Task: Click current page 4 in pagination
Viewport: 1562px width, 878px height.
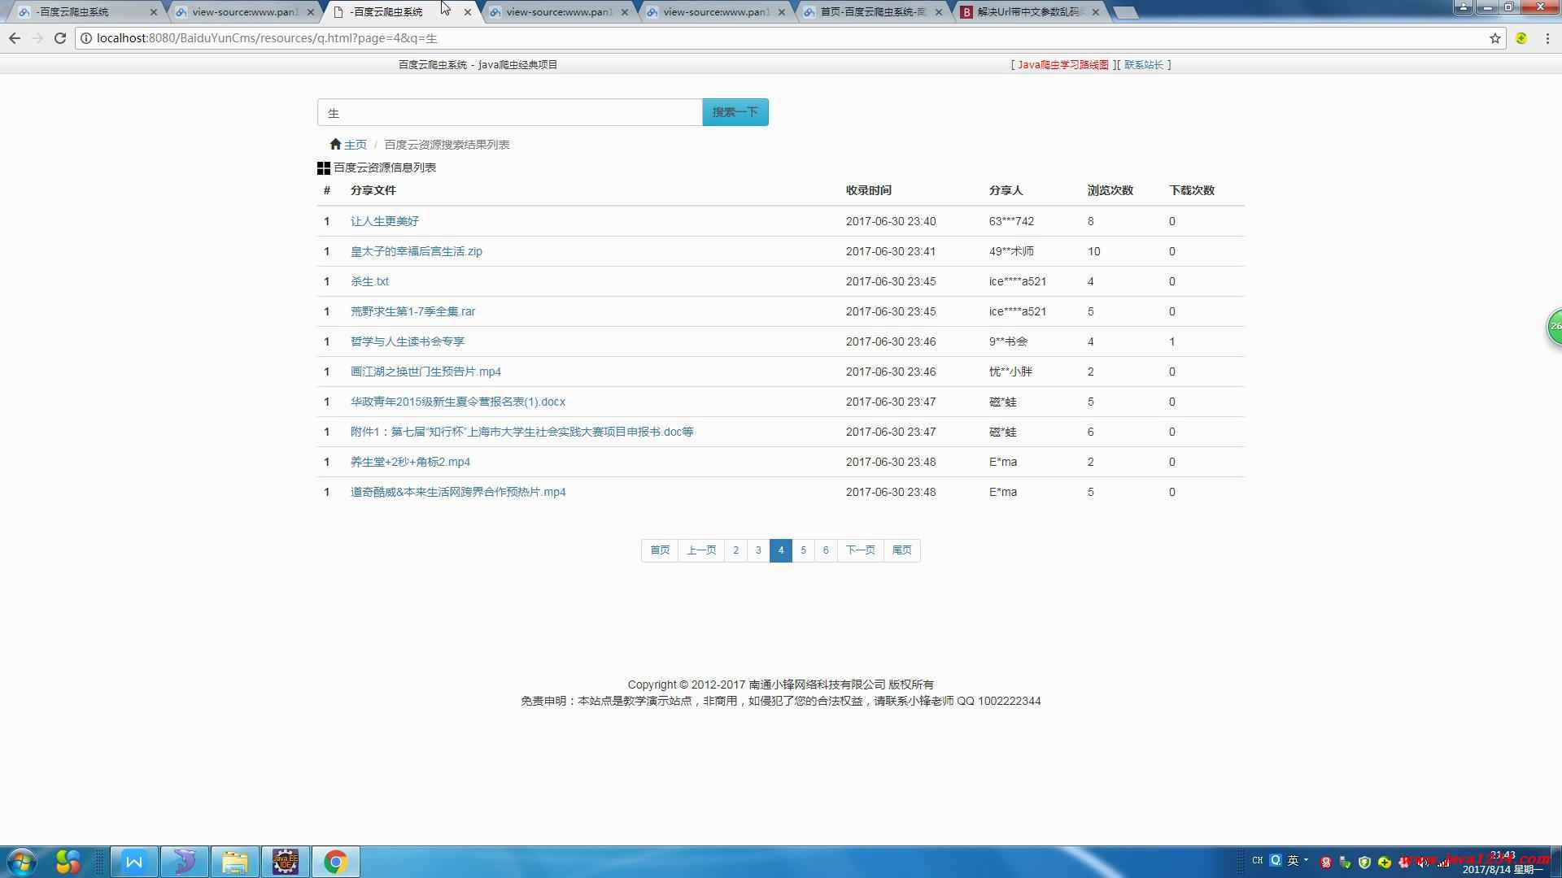Action: pos(781,550)
